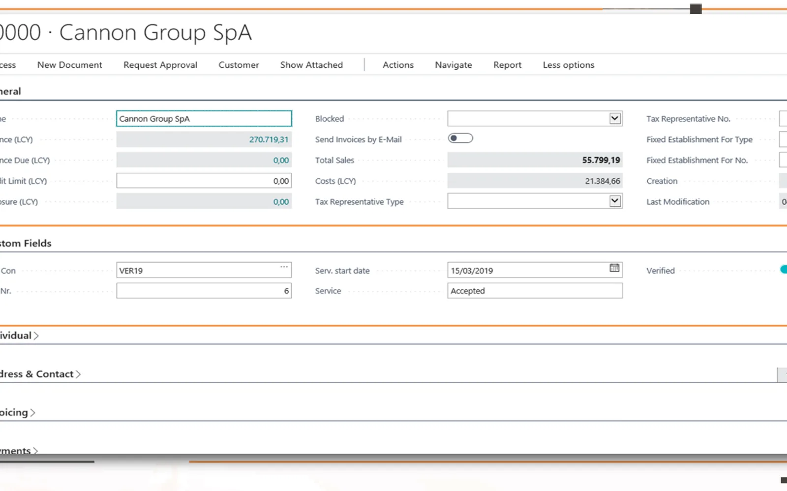The width and height of the screenshot is (787, 491).
Task: Click the VER19 field lookup ellipsis
Action: point(284,267)
